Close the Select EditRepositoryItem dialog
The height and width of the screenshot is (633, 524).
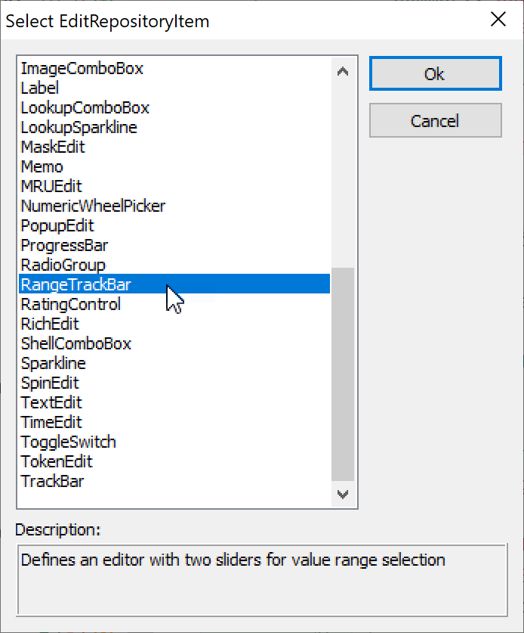pyautogui.click(x=498, y=20)
